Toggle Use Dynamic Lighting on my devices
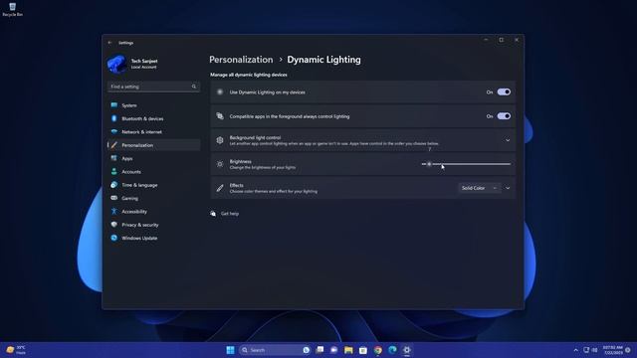Image resolution: width=637 pixels, height=358 pixels. (504, 92)
